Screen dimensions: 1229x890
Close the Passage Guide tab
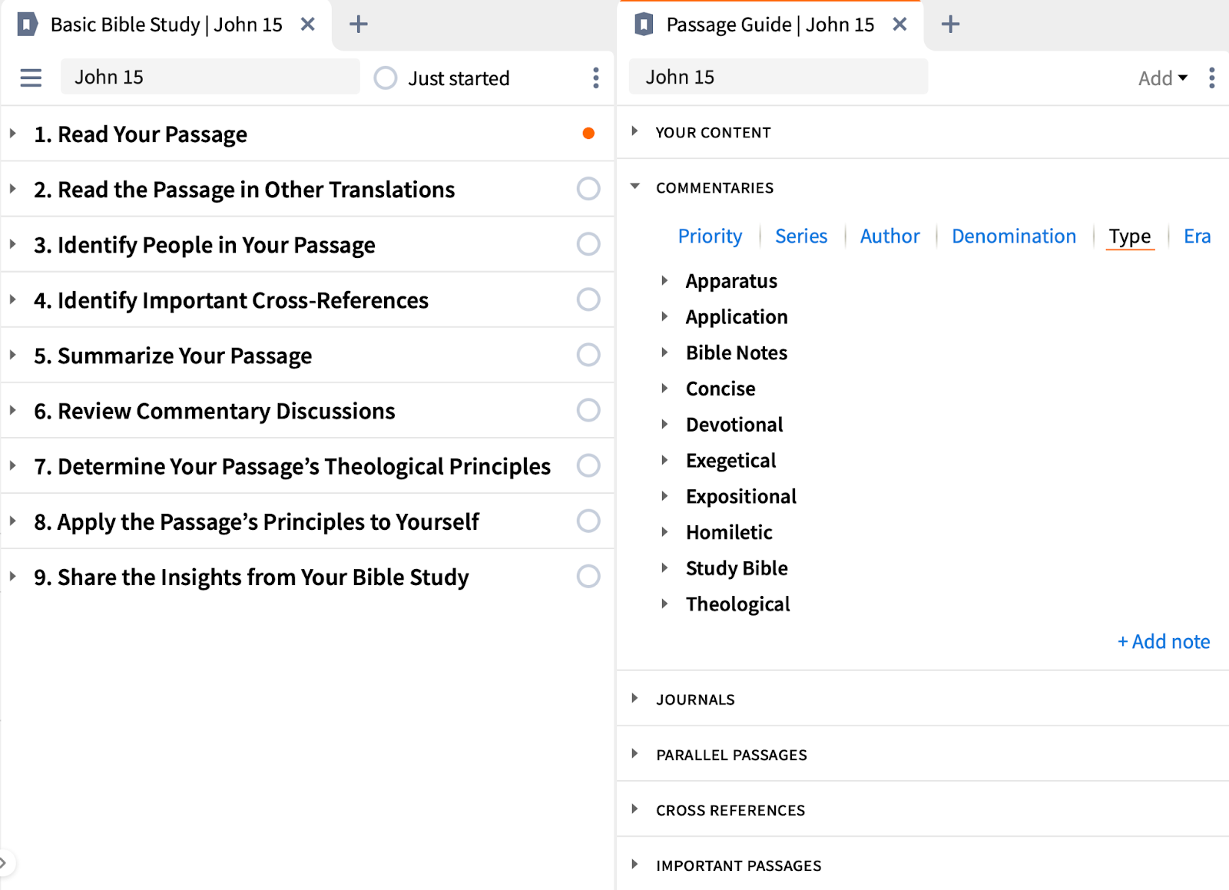pos(899,25)
